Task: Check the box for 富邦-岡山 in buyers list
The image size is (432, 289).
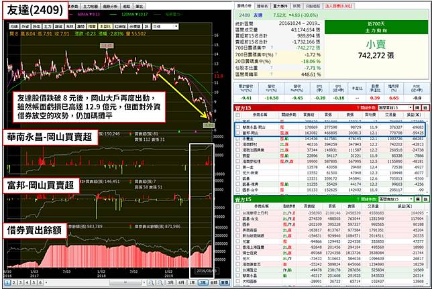Action: 237,133
